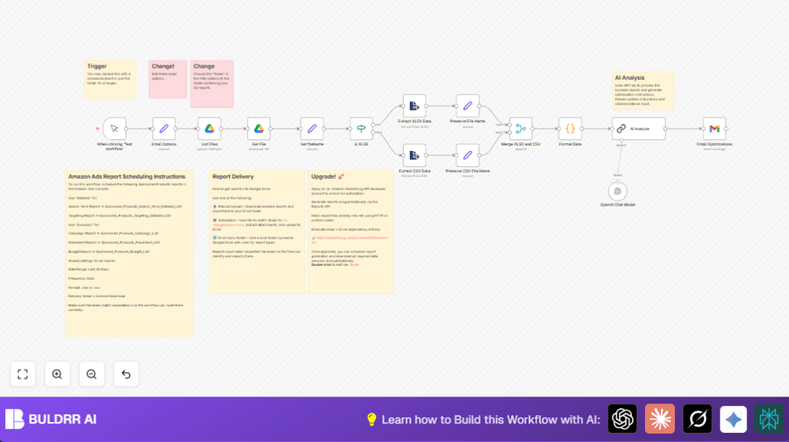Select the List Files Google Drive node
The width and height of the screenshot is (789, 442).
(x=210, y=129)
